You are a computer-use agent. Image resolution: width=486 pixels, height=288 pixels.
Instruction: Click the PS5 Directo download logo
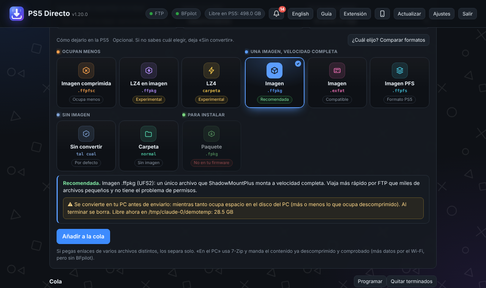click(17, 14)
